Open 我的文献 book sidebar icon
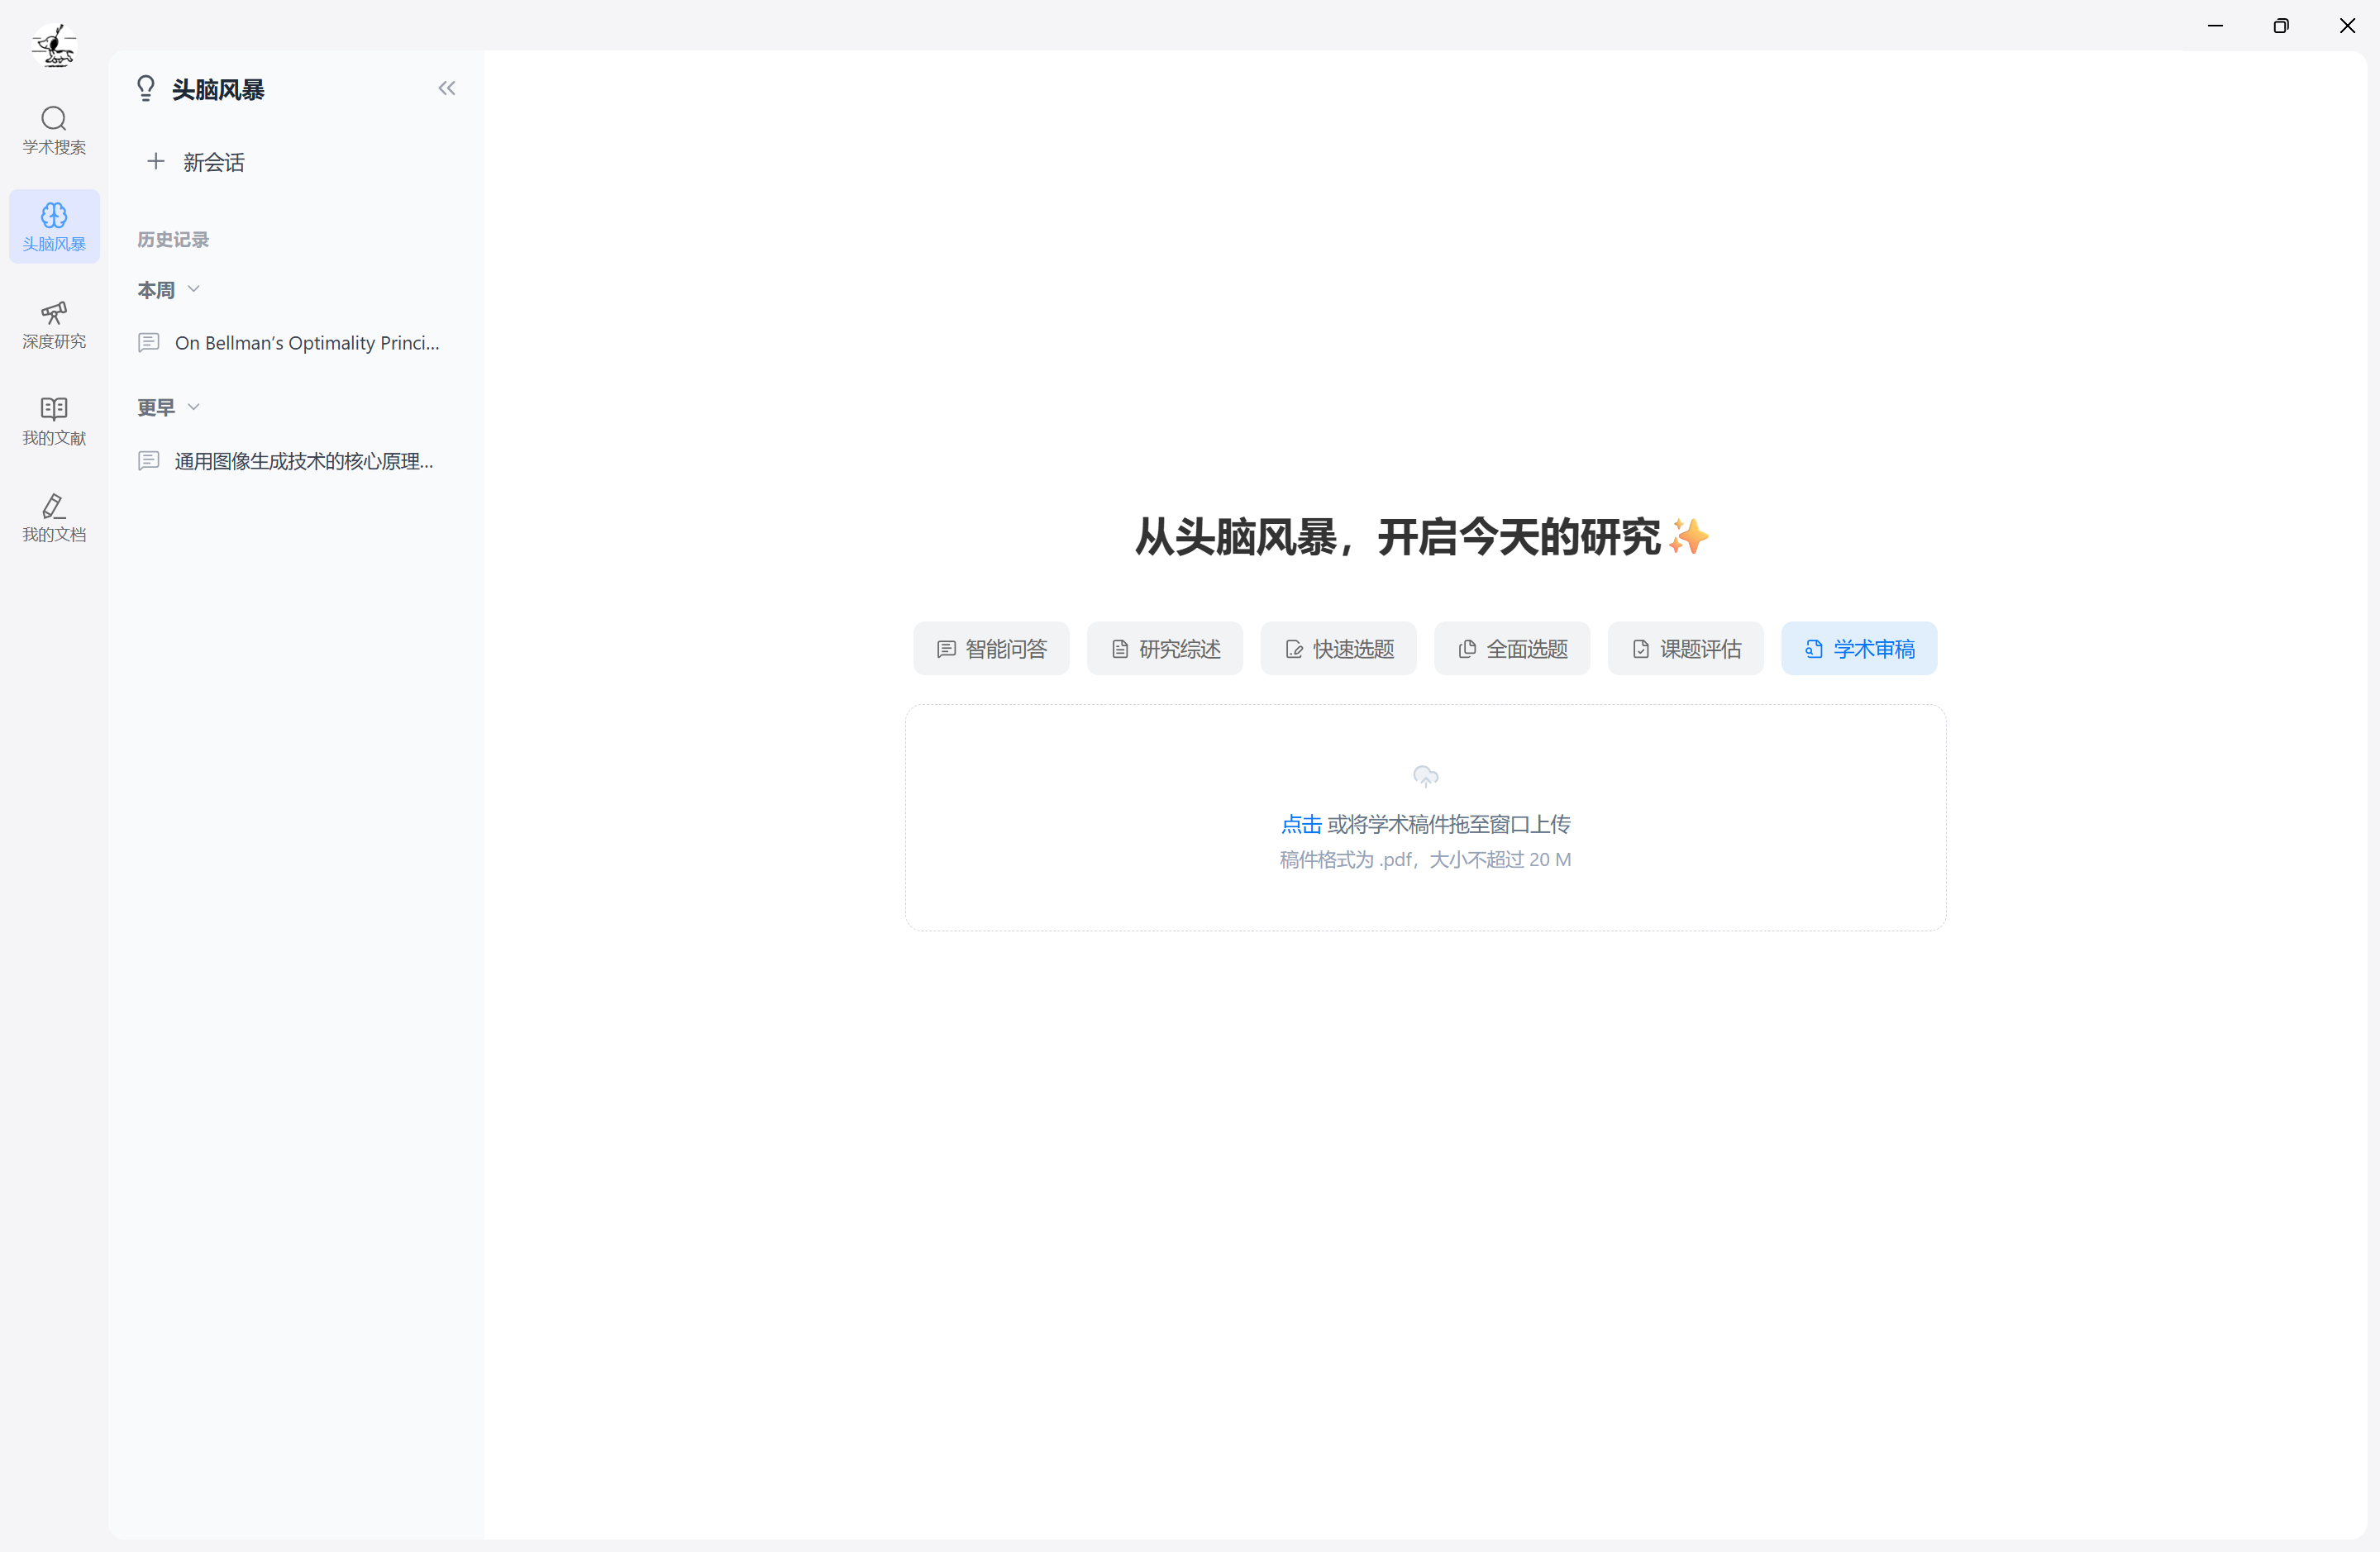This screenshot has width=2380, height=1552. (54, 421)
